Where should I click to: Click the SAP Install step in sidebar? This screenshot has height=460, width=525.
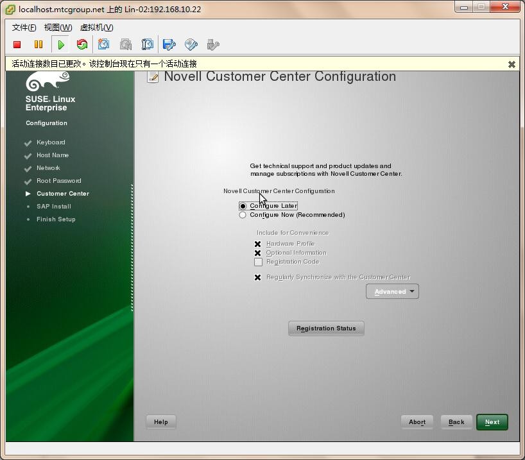tap(53, 206)
